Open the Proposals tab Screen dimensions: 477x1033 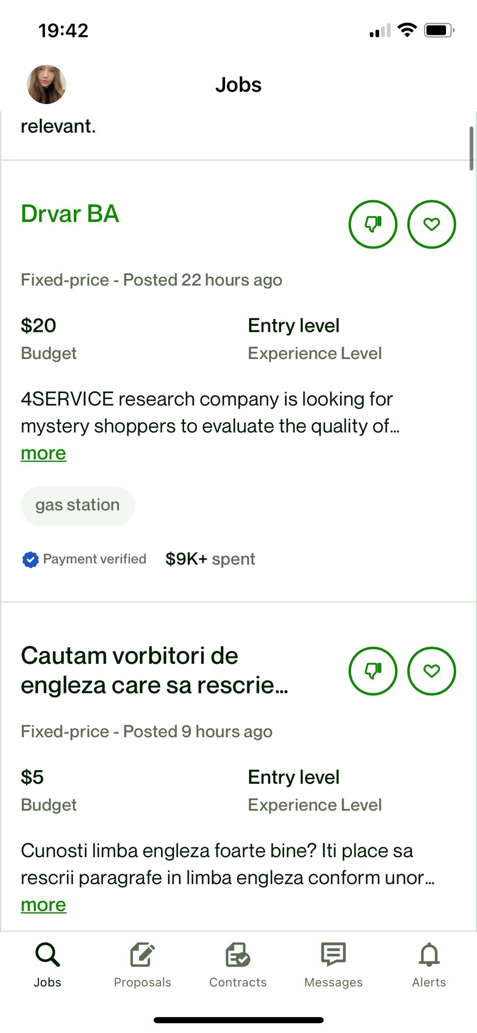pos(142,965)
